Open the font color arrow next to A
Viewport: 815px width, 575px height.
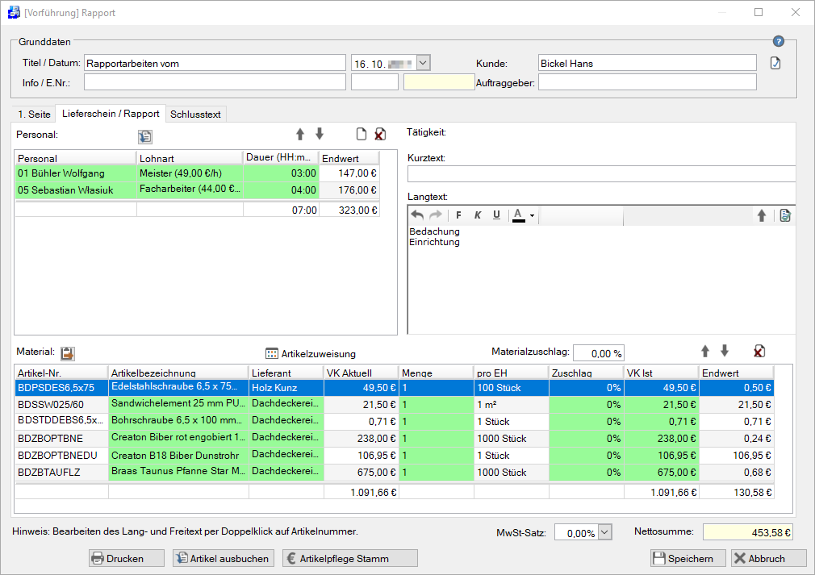pos(532,215)
